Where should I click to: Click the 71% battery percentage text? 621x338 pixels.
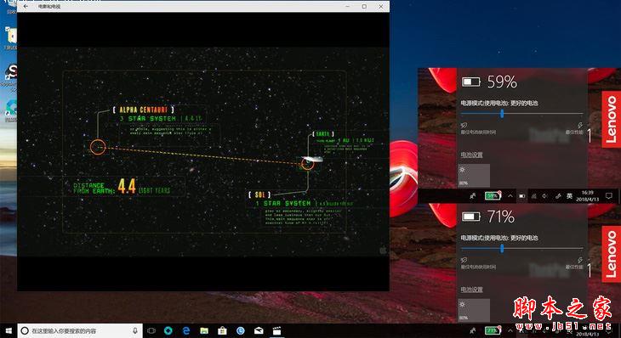501,217
